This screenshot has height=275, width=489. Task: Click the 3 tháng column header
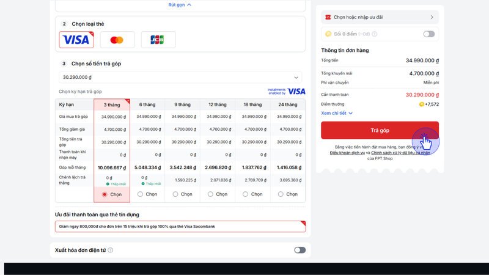112,105
